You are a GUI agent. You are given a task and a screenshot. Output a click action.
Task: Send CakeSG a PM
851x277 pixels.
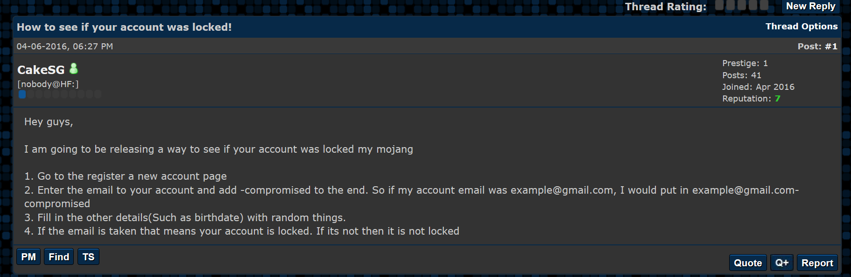click(28, 257)
